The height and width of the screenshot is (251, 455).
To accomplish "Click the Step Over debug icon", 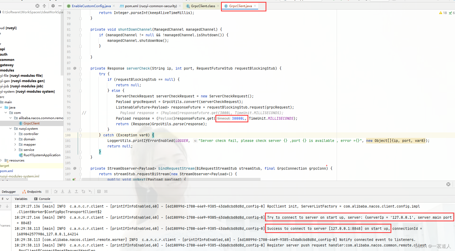I will 56,191.
